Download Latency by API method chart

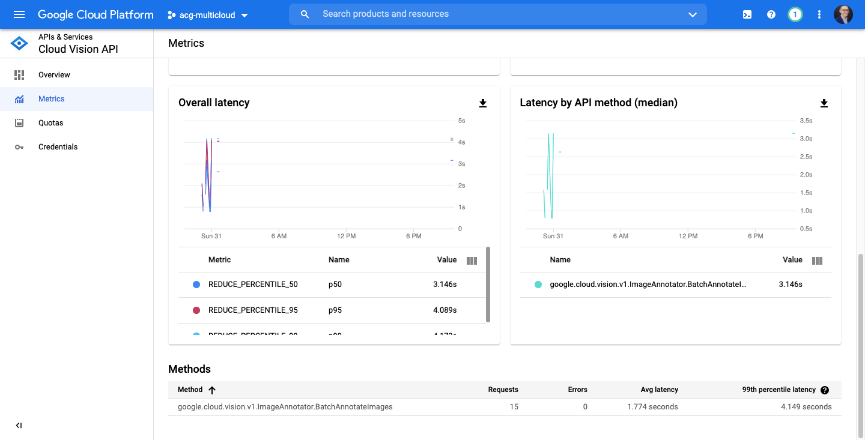pyautogui.click(x=824, y=103)
